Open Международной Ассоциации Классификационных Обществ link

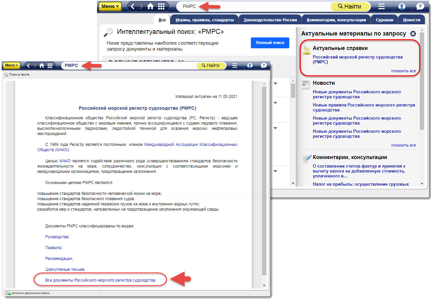click(137, 147)
